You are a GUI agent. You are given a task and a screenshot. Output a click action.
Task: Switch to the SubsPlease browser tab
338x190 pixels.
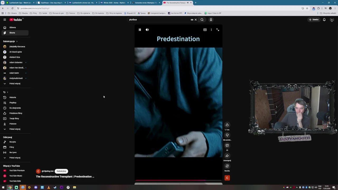[x=51, y=3]
